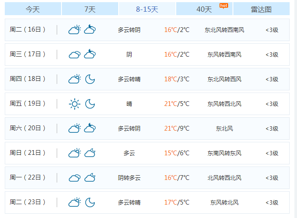Switch to the 雷达图 tab
This screenshot has width=297, height=218.
[261, 9]
